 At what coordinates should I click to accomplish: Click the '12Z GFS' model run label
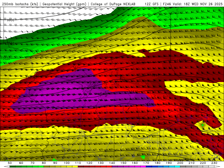(151, 4)
